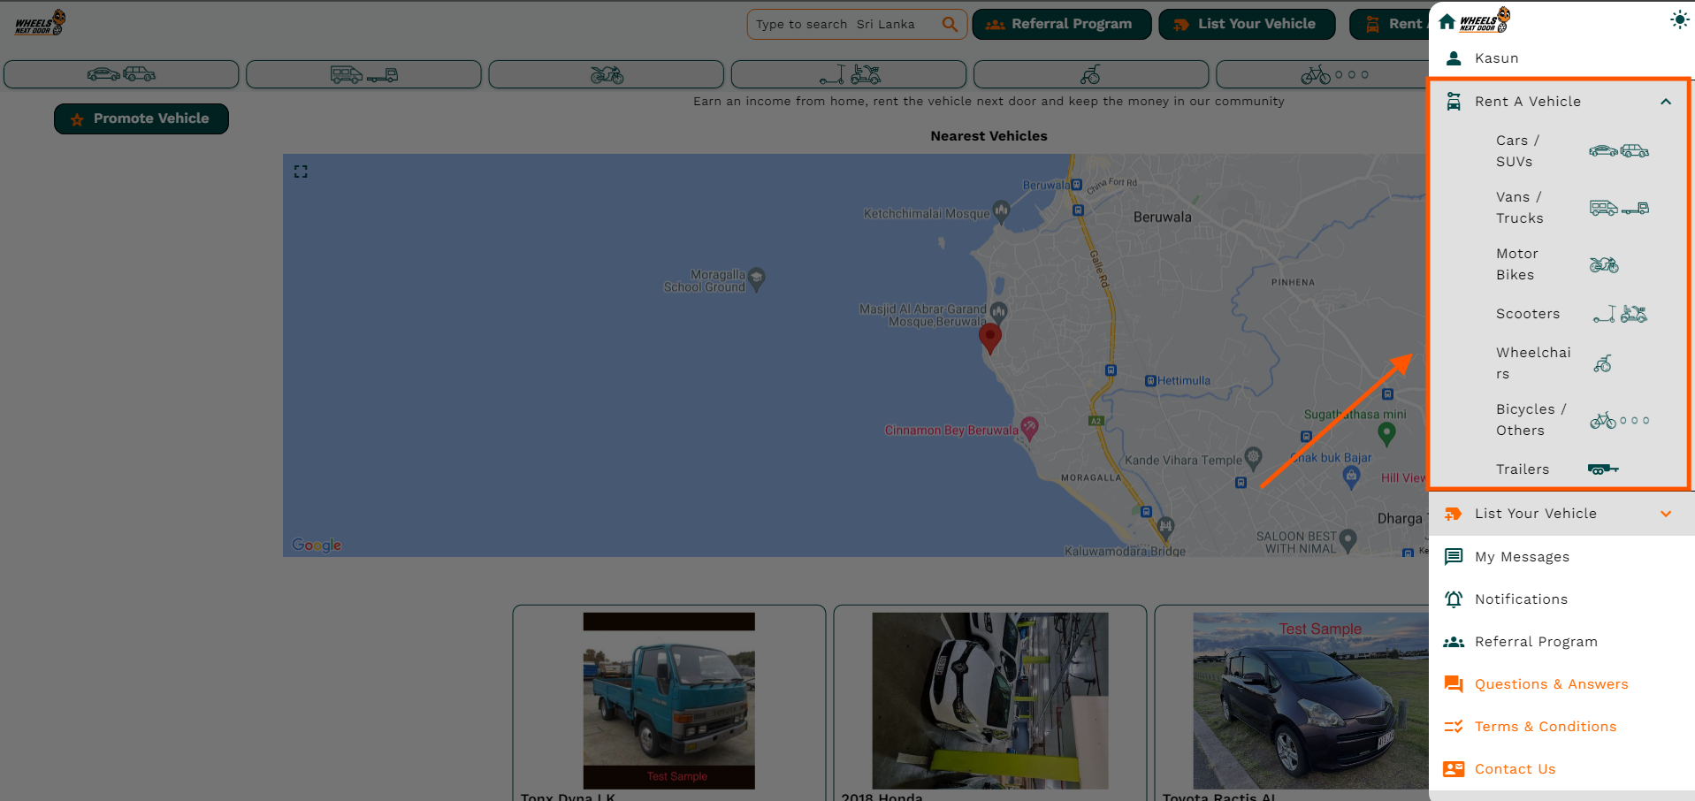Screen dimensions: 1695x801
Task: Open Contact Us in the sidebar menu
Action: pos(1515,768)
